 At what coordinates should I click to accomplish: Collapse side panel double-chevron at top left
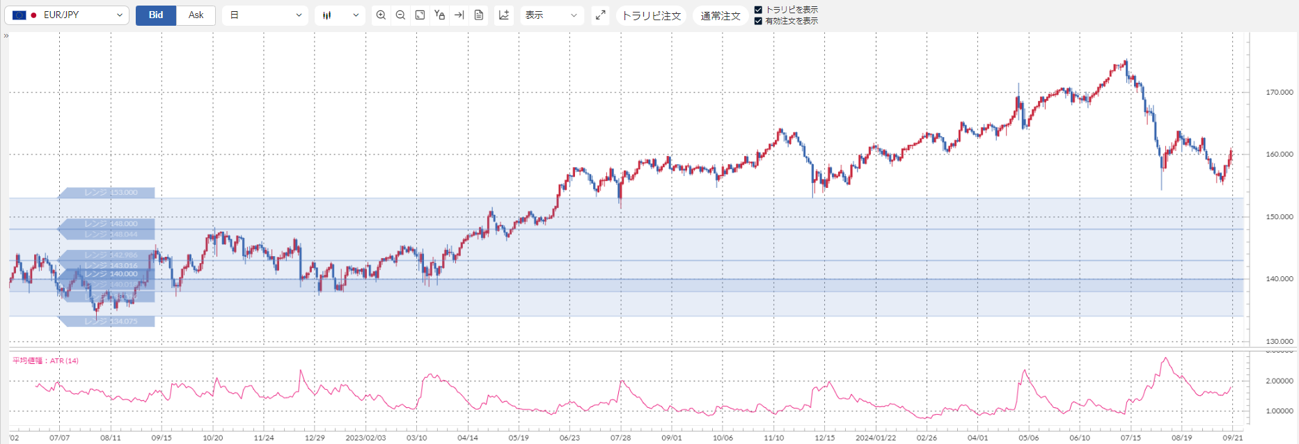(6, 36)
